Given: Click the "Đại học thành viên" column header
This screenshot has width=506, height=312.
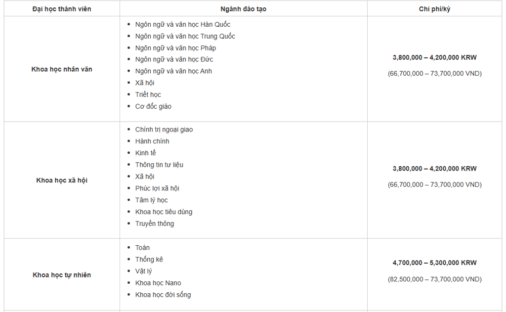Looking at the screenshot, I should pos(62,9).
